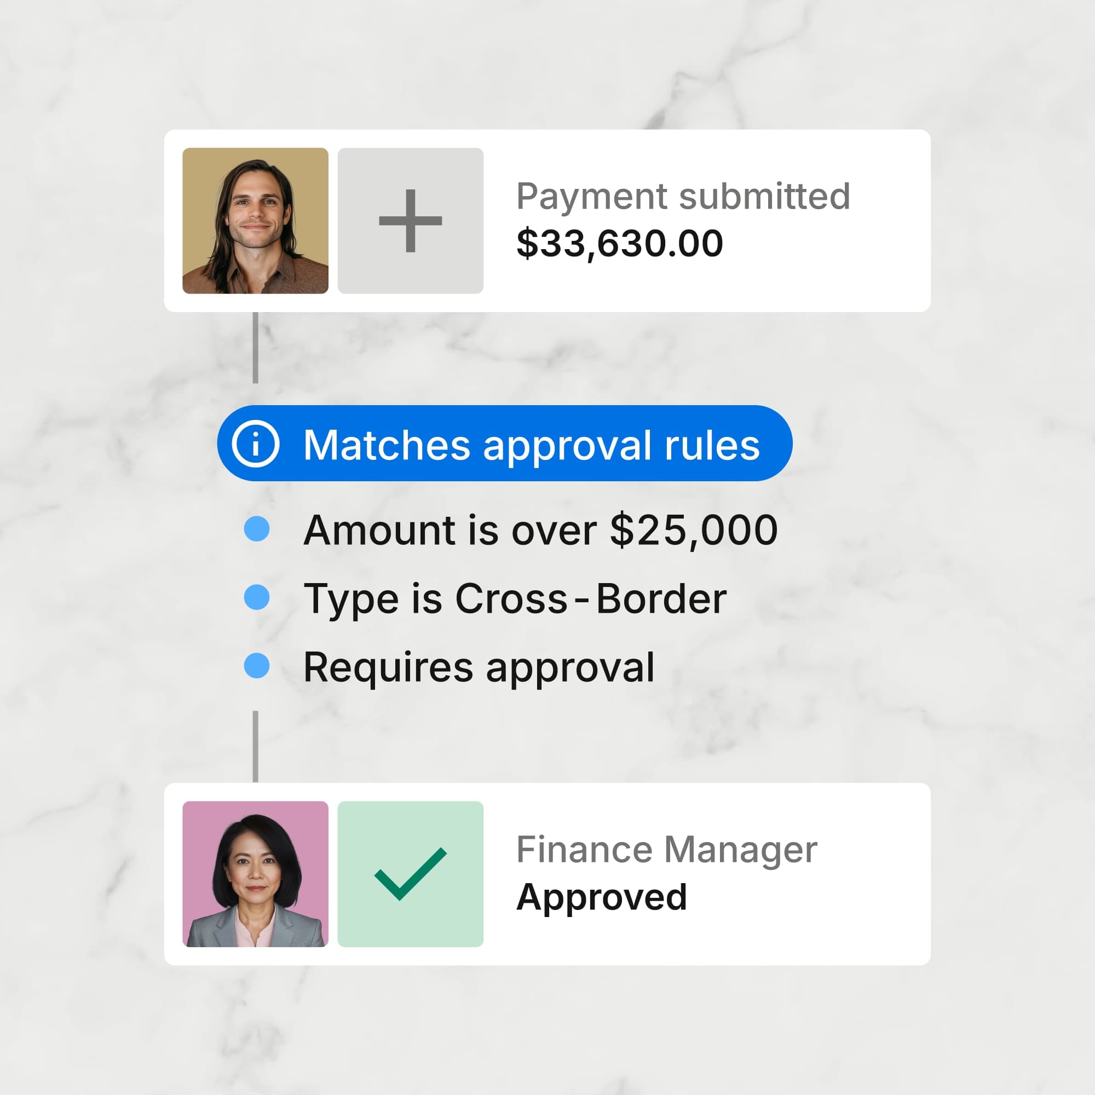The image size is (1095, 1095).
Task: Click the connector line below payment card
Action: coord(256,347)
